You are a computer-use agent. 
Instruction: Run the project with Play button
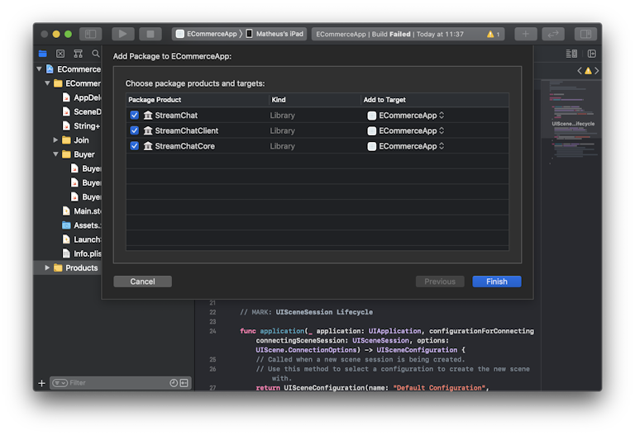click(x=122, y=34)
